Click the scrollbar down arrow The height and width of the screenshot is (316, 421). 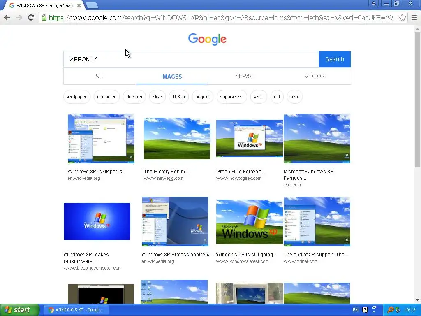click(x=417, y=300)
